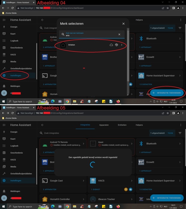186x209 pixels.
Task: Open Meldingen bell in the Afbeelding 04 sidebar
Action: (x=4, y=86)
